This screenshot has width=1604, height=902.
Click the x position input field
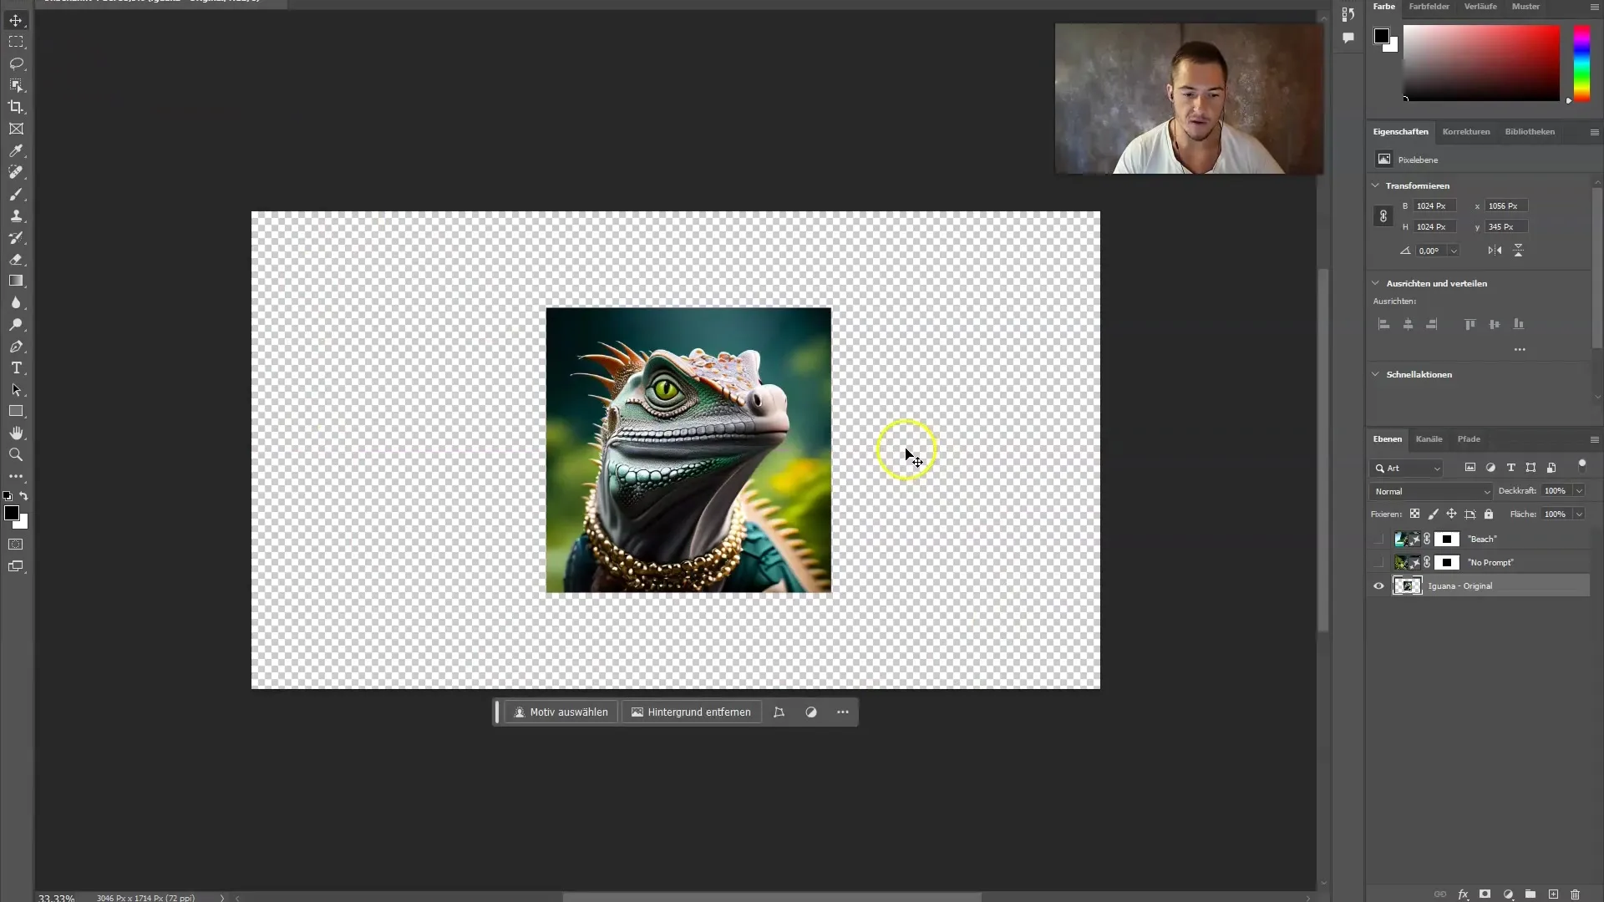(x=1505, y=206)
